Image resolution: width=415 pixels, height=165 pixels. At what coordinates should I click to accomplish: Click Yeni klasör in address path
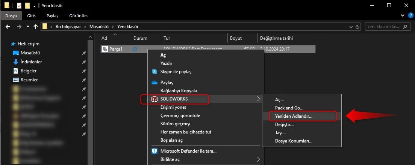coord(127,27)
